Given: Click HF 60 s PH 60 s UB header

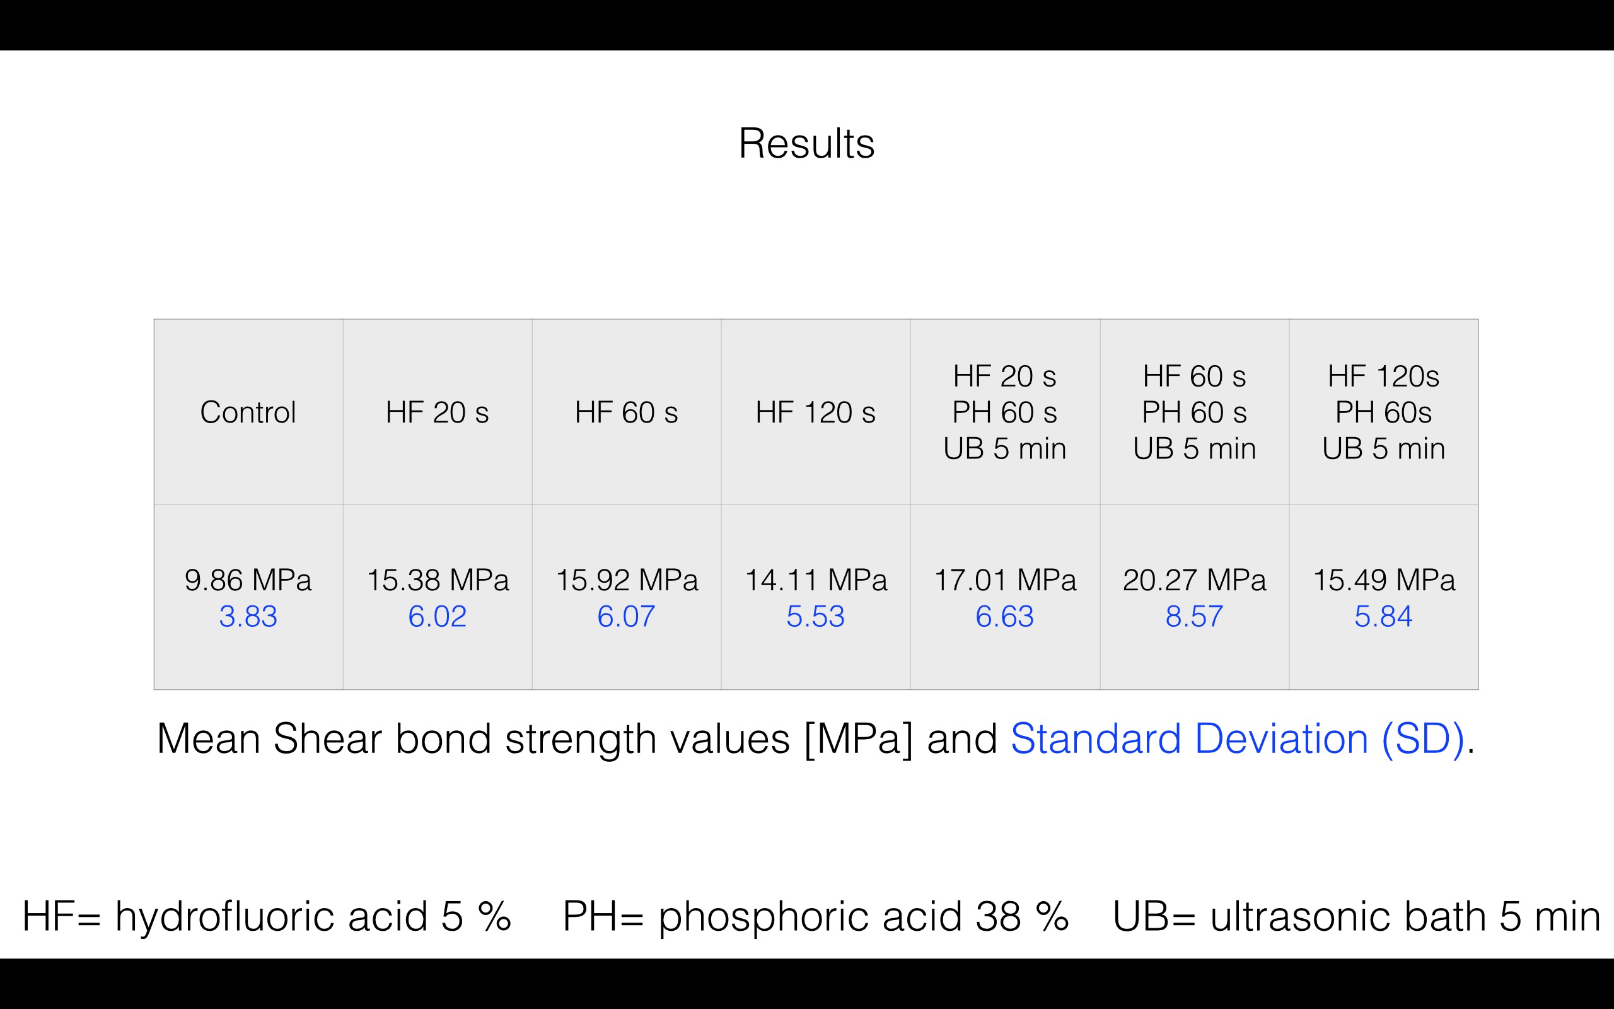Looking at the screenshot, I should (x=1195, y=412).
